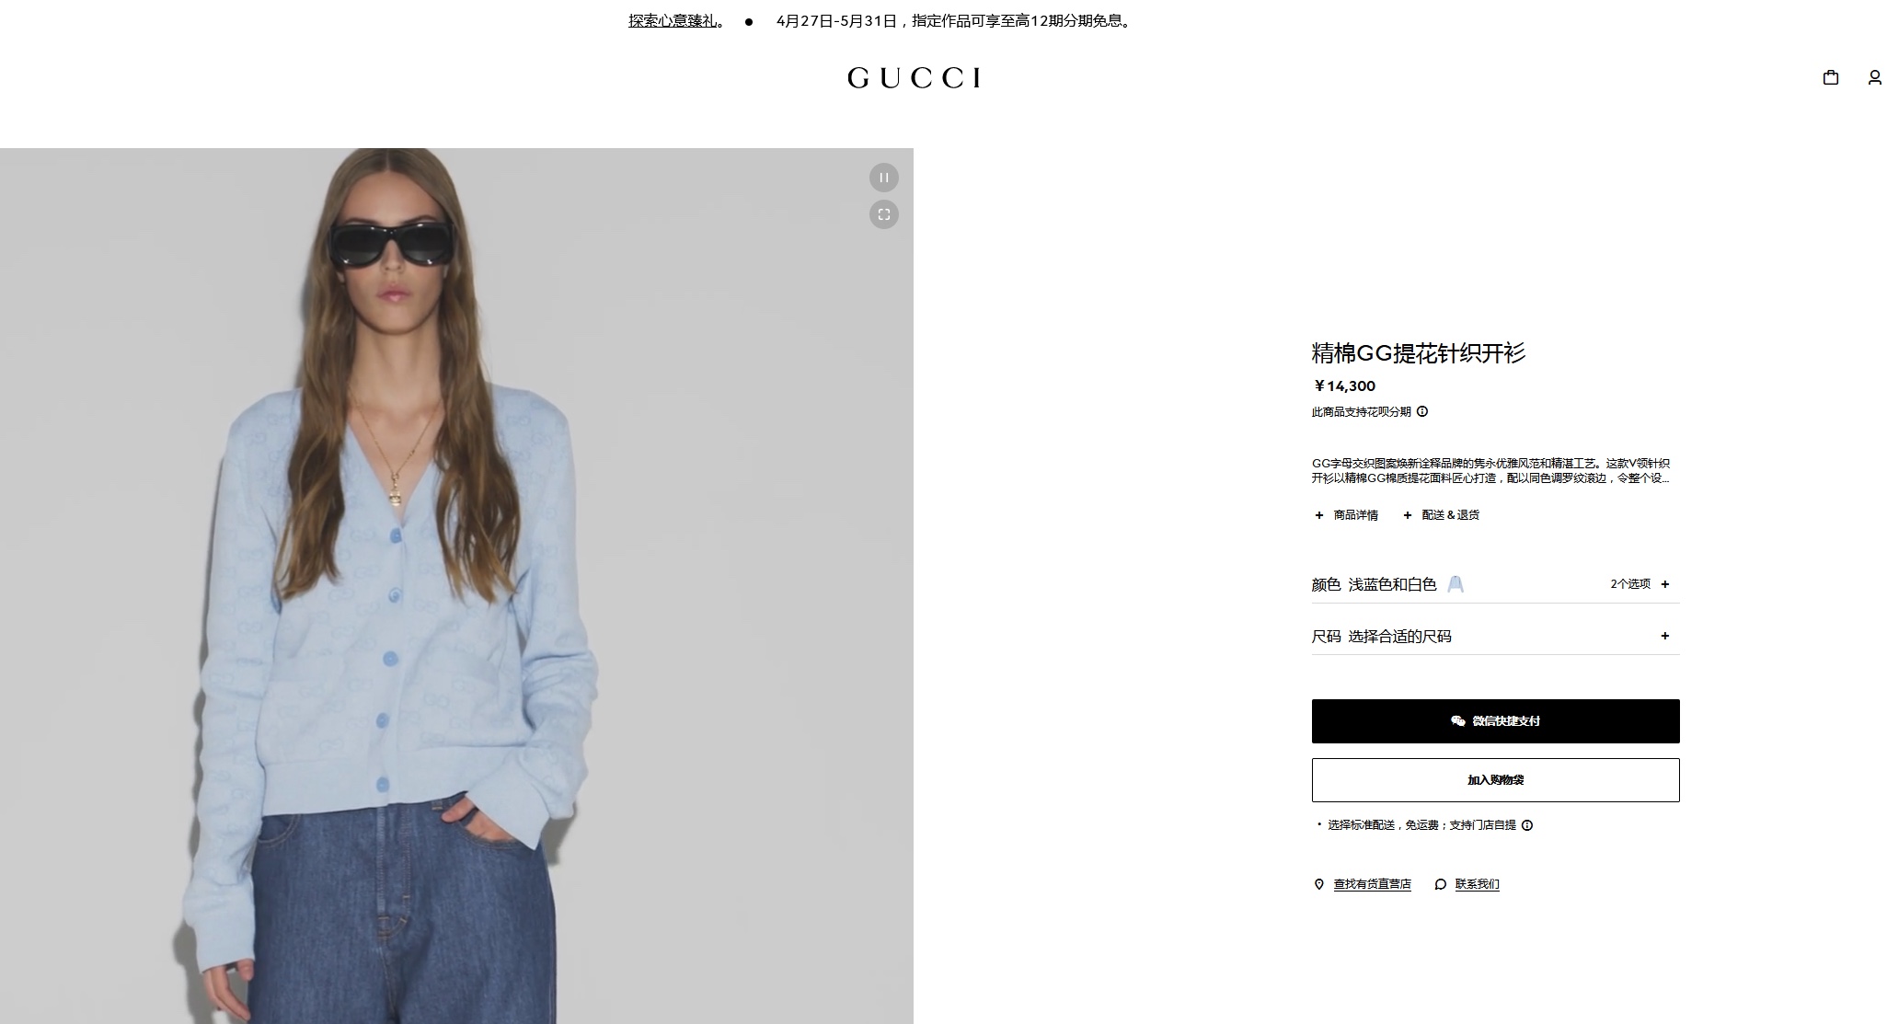Click the cardigan model product video

pyautogui.click(x=456, y=586)
